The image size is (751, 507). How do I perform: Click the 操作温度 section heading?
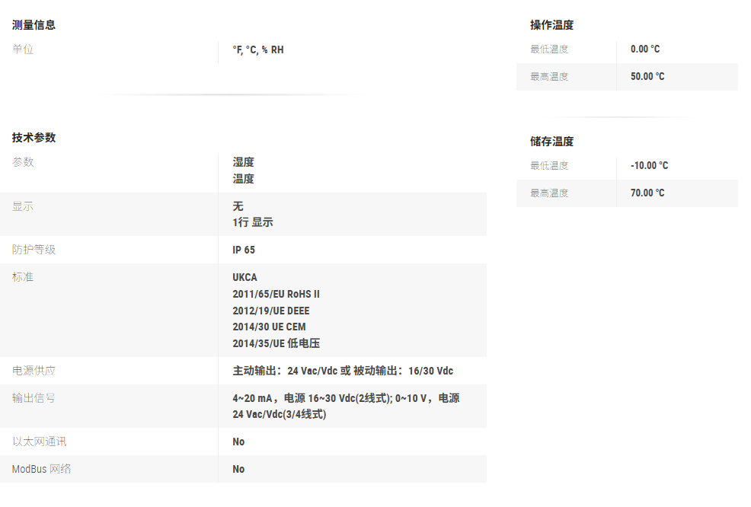[551, 25]
